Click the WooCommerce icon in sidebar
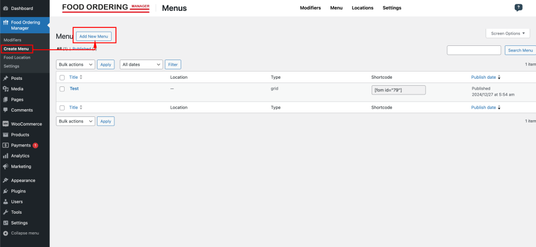Viewport: 536px width, 247px height. tap(5, 124)
